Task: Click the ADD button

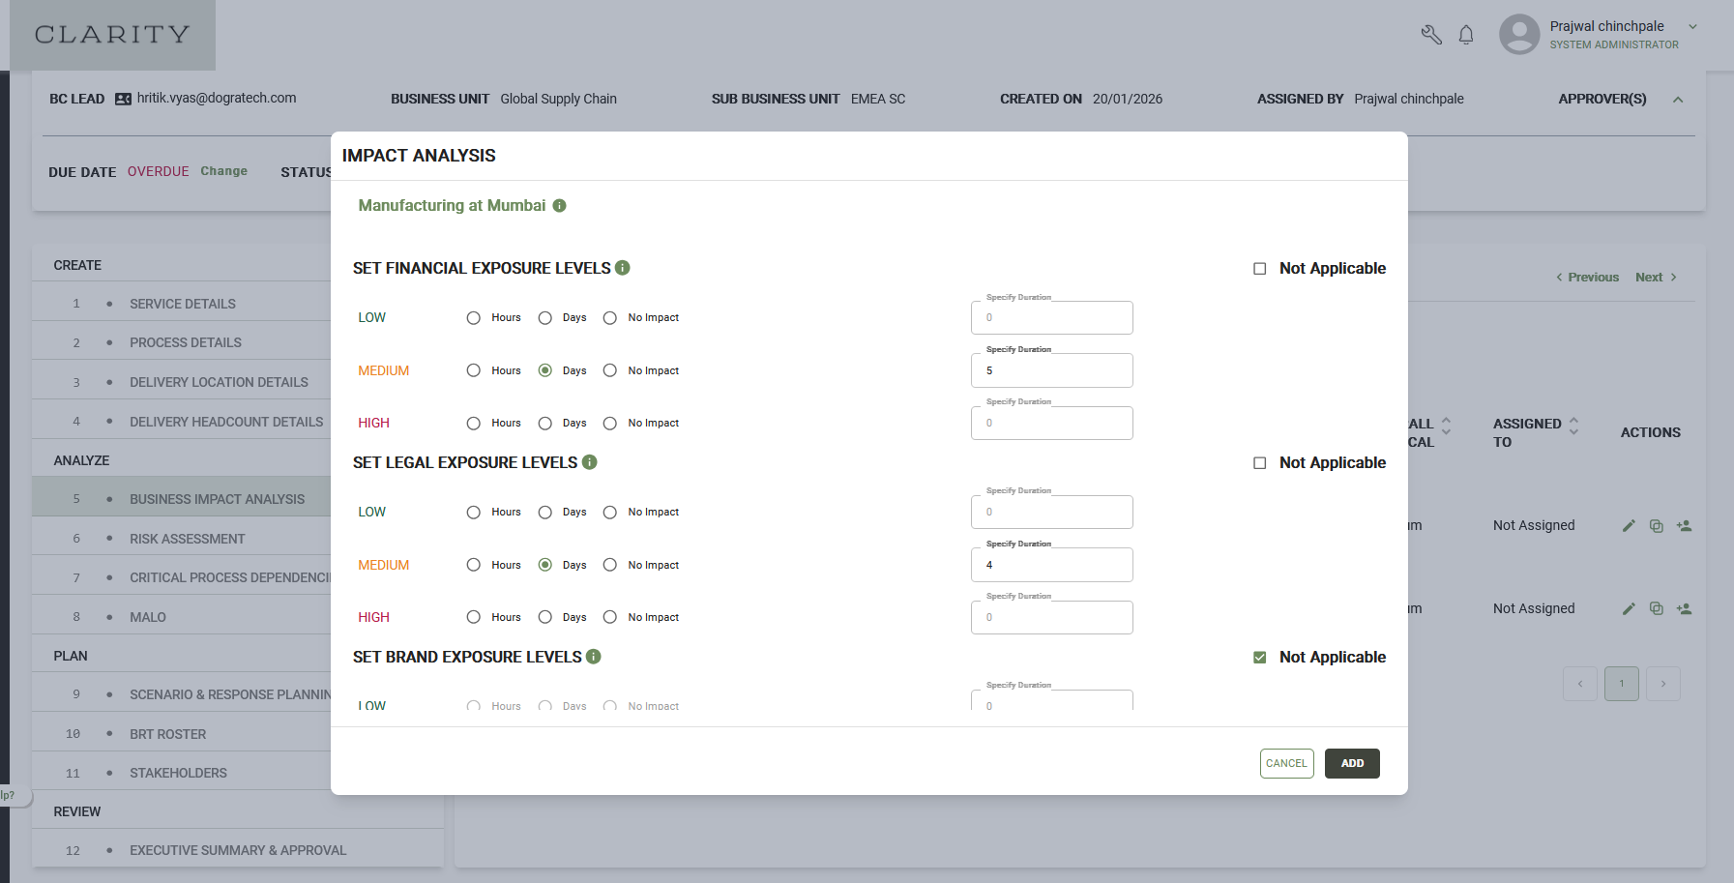Action: click(1352, 763)
